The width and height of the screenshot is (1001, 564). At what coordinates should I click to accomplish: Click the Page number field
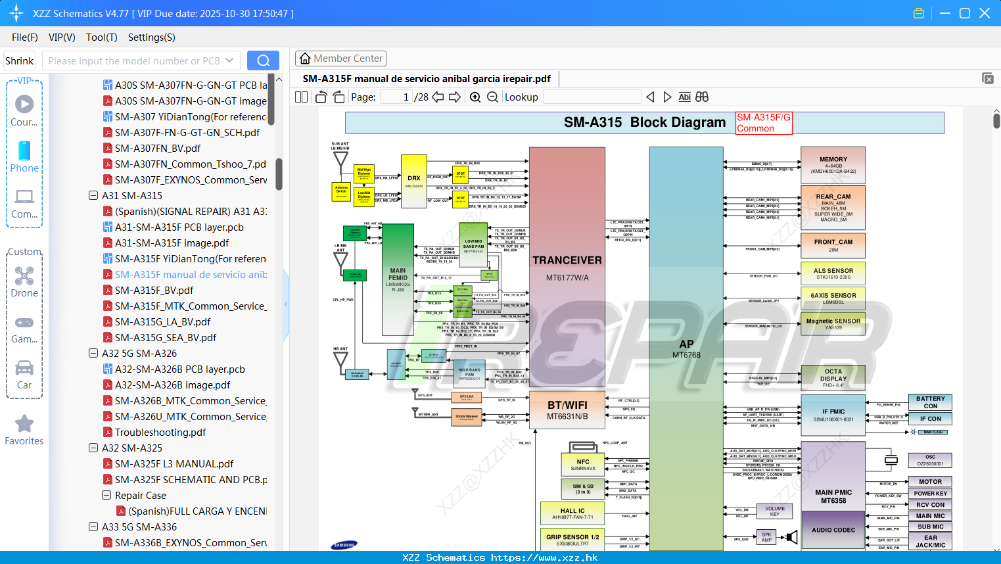[x=396, y=97]
